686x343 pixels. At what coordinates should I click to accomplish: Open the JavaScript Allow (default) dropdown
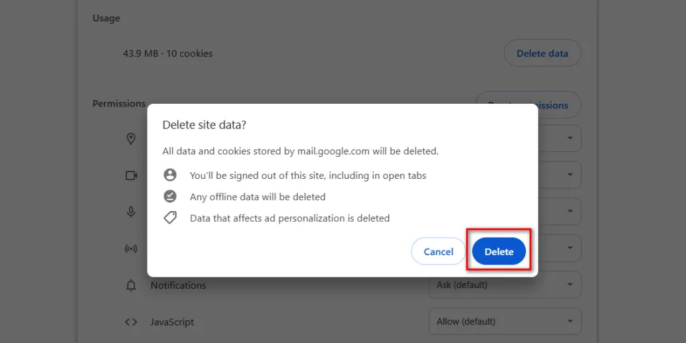pos(505,322)
